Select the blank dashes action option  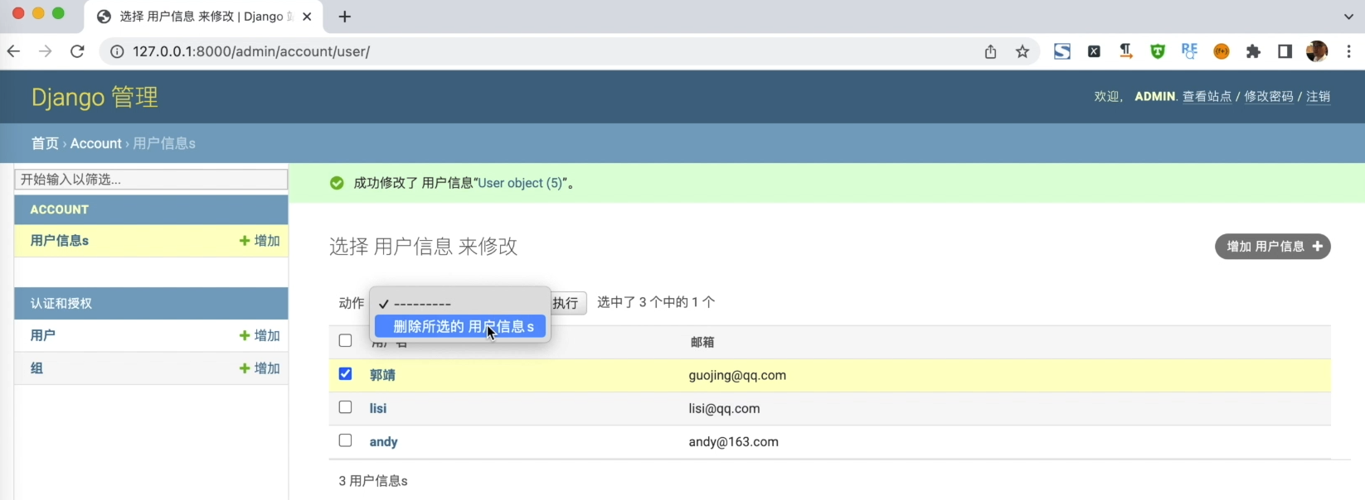(x=460, y=304)
